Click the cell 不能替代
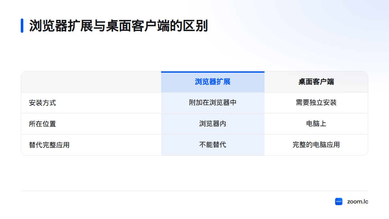 pyautogui.click(x=213, y=145)
